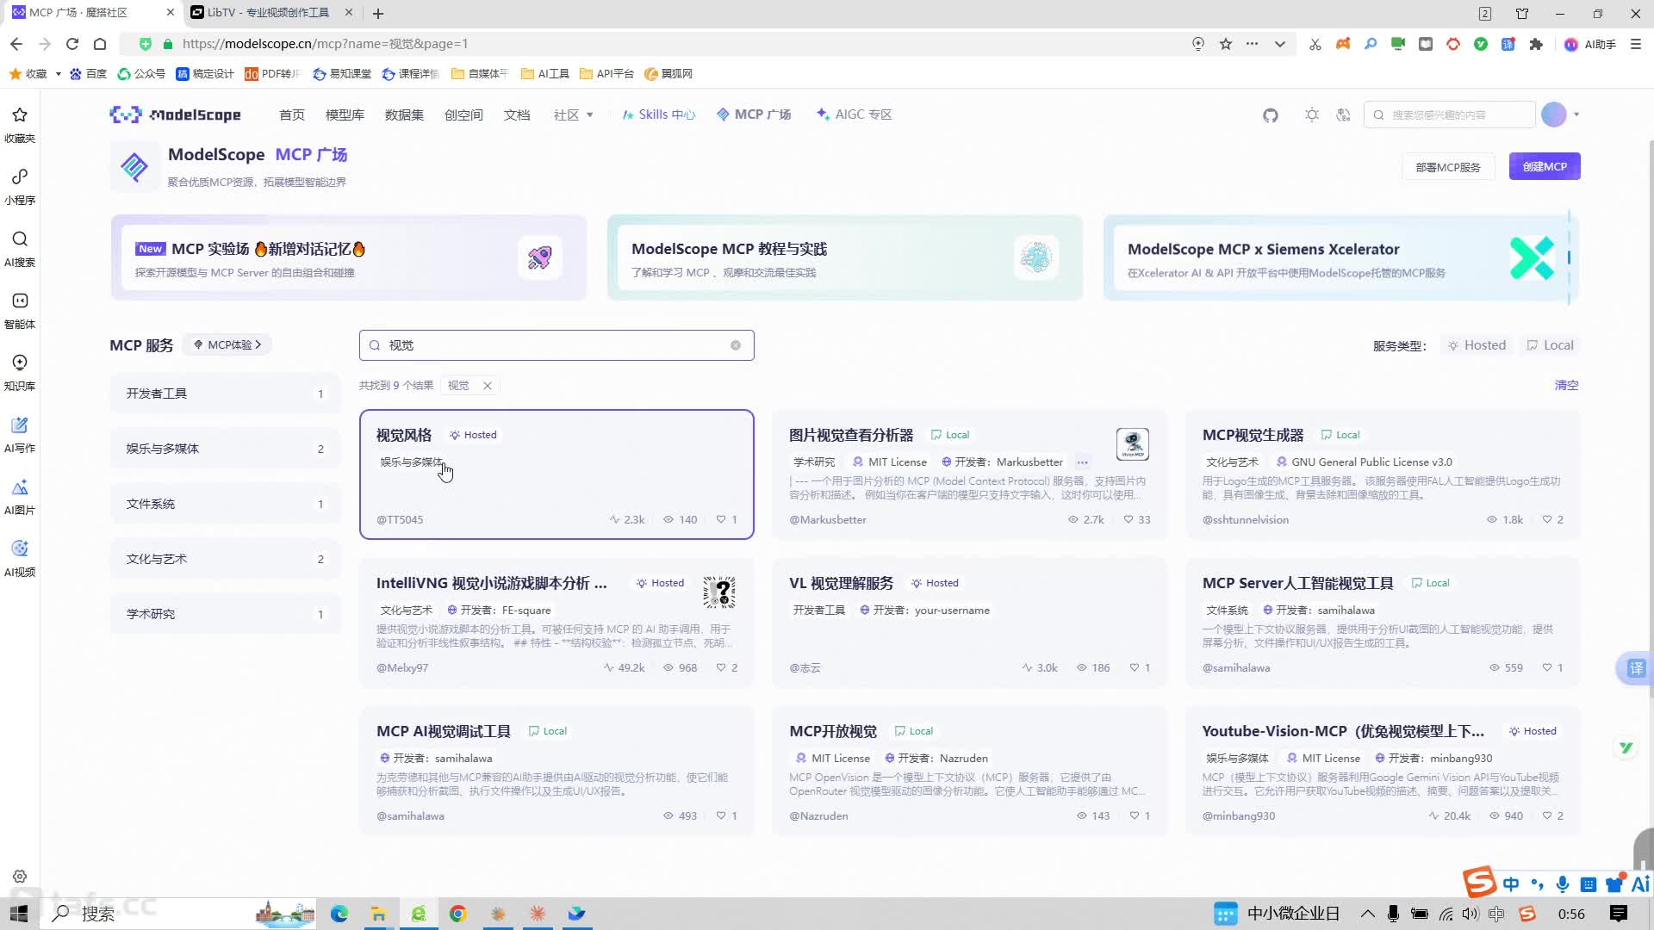The width and height of the screenshot is (1654, 930).
Task: Click the browser reload button
Action: pos(72,44)
